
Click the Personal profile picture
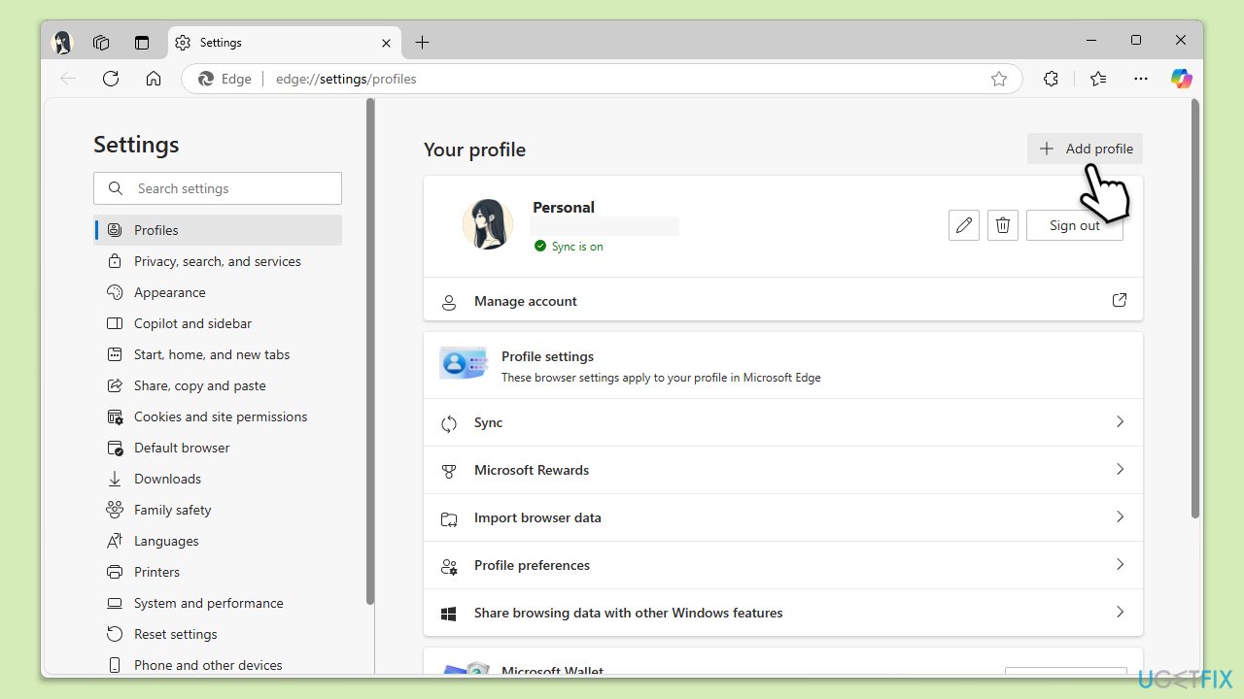pos(487,225)
